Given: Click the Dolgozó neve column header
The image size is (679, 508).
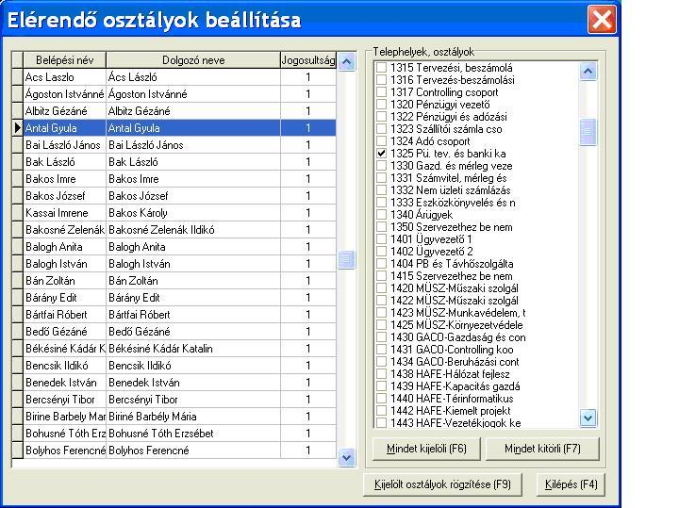Looking at the screenshot, I should 193,60.
